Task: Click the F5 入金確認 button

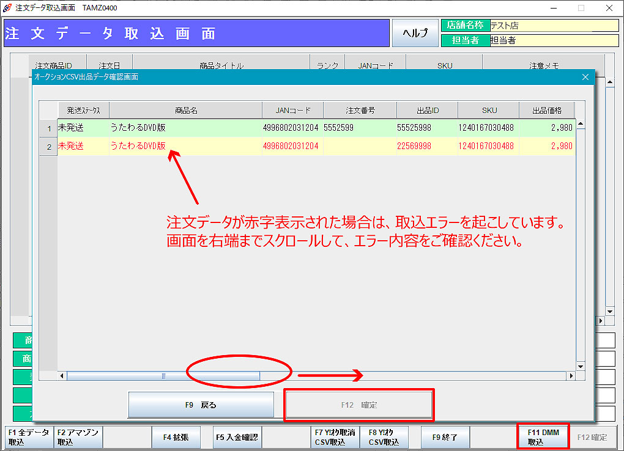Action: click(x=237, y=438)
